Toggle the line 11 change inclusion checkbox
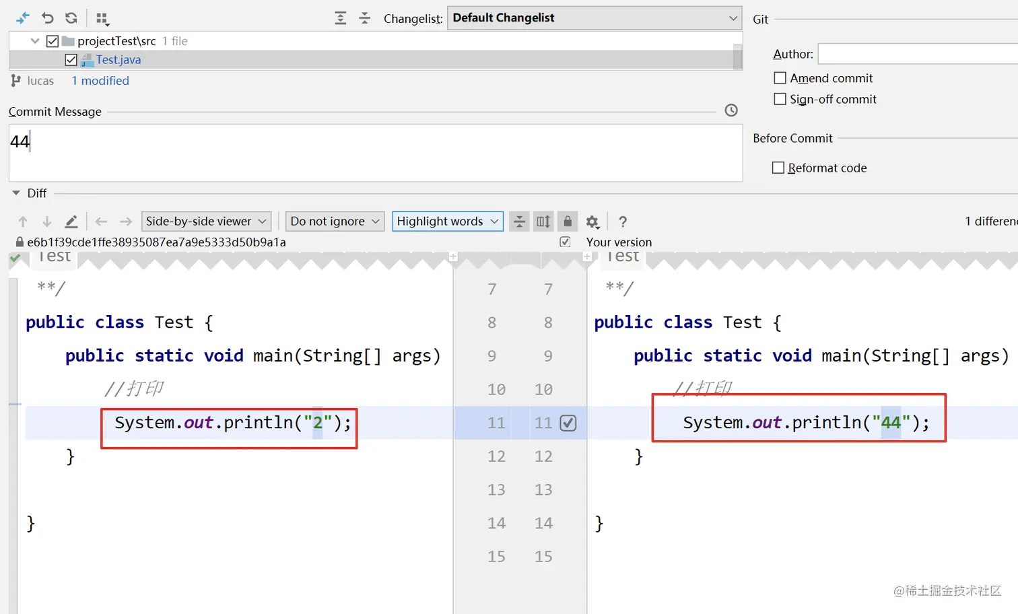The width and height of the screenshot is (1018, 614). 568,423
